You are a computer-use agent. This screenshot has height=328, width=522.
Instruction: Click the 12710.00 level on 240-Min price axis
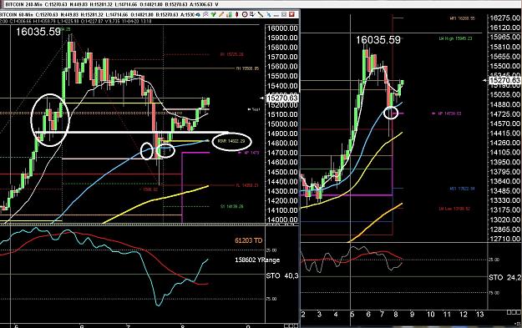[x=504, y=239]
